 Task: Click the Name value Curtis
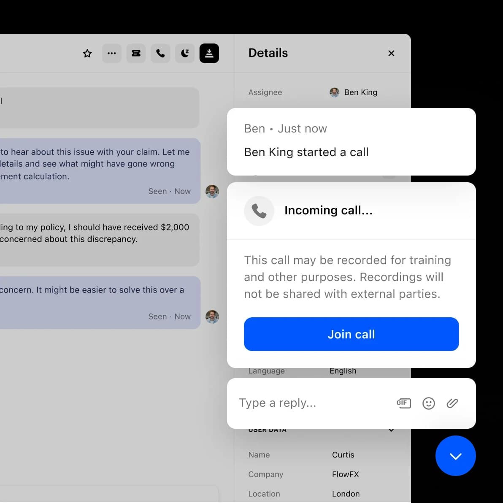[343, 454]
